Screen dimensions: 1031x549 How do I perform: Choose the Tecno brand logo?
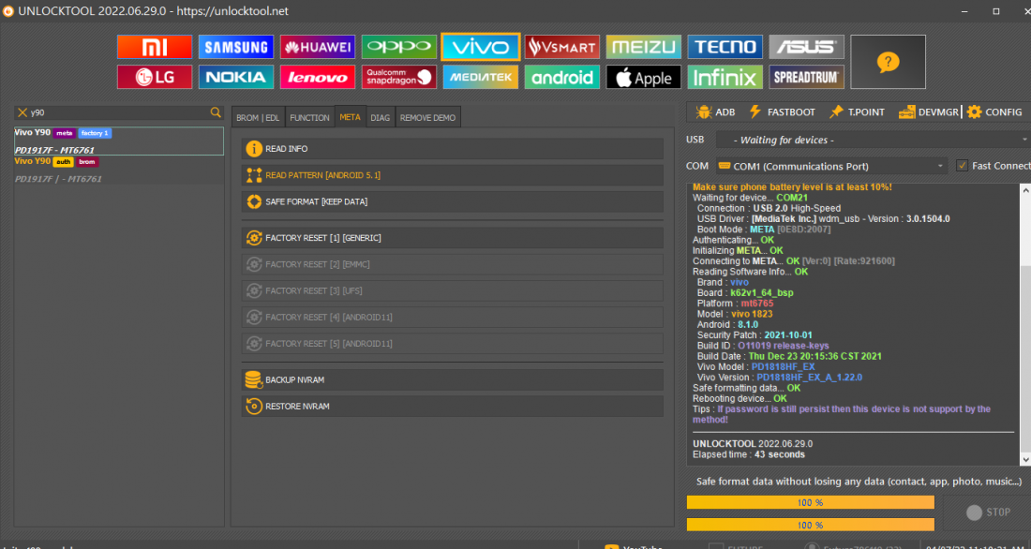pyautogui.click(x=725, y=47)
